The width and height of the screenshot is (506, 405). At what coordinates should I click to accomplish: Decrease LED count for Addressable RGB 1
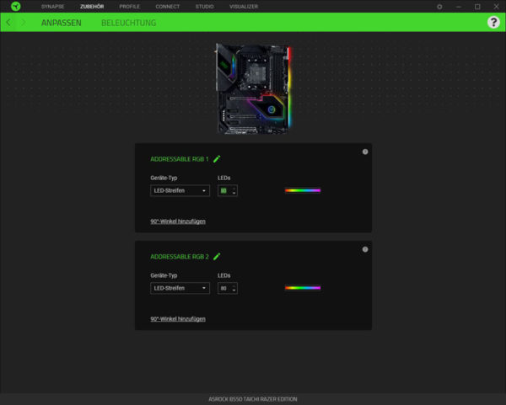pyautogui.click(x=234, y=193)
